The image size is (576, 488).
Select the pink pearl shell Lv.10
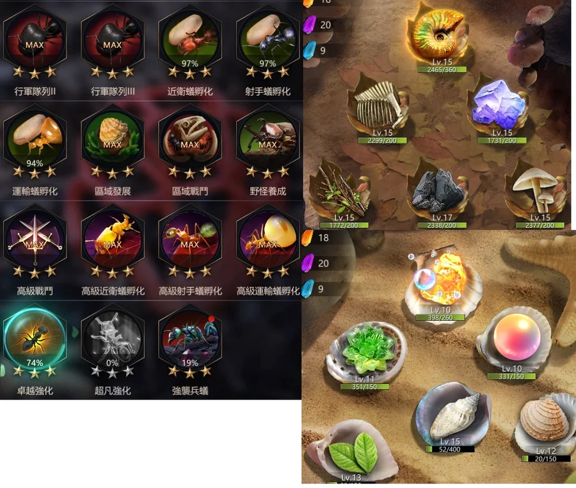pyautogui.click(x=515, y=342)
